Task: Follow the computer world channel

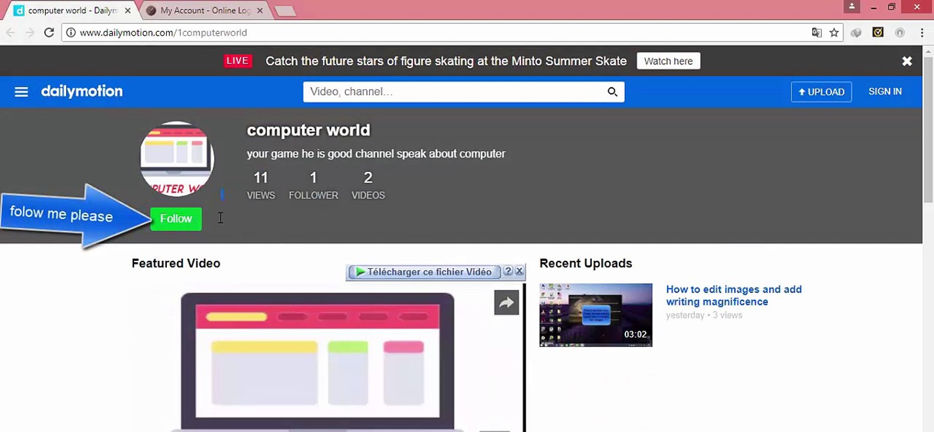Action: coord(176,219)
